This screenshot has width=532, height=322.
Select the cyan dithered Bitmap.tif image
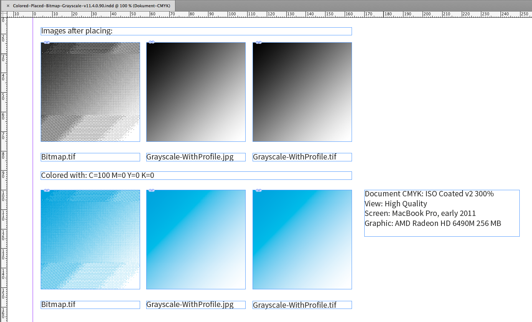coord(90,239)
